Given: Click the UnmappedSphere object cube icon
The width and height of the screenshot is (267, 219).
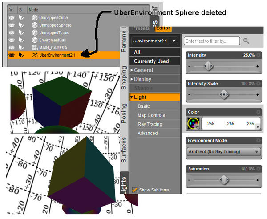Looking at the screenshot, I should [35, 25].
